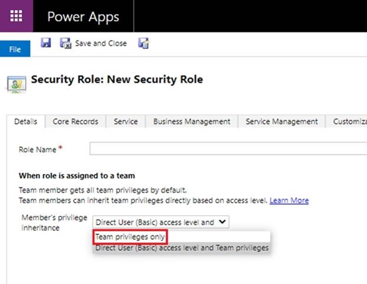The height and width of the screenshot is (284, 367).
Task: Click the New Security Role heading
Action: 117,79
